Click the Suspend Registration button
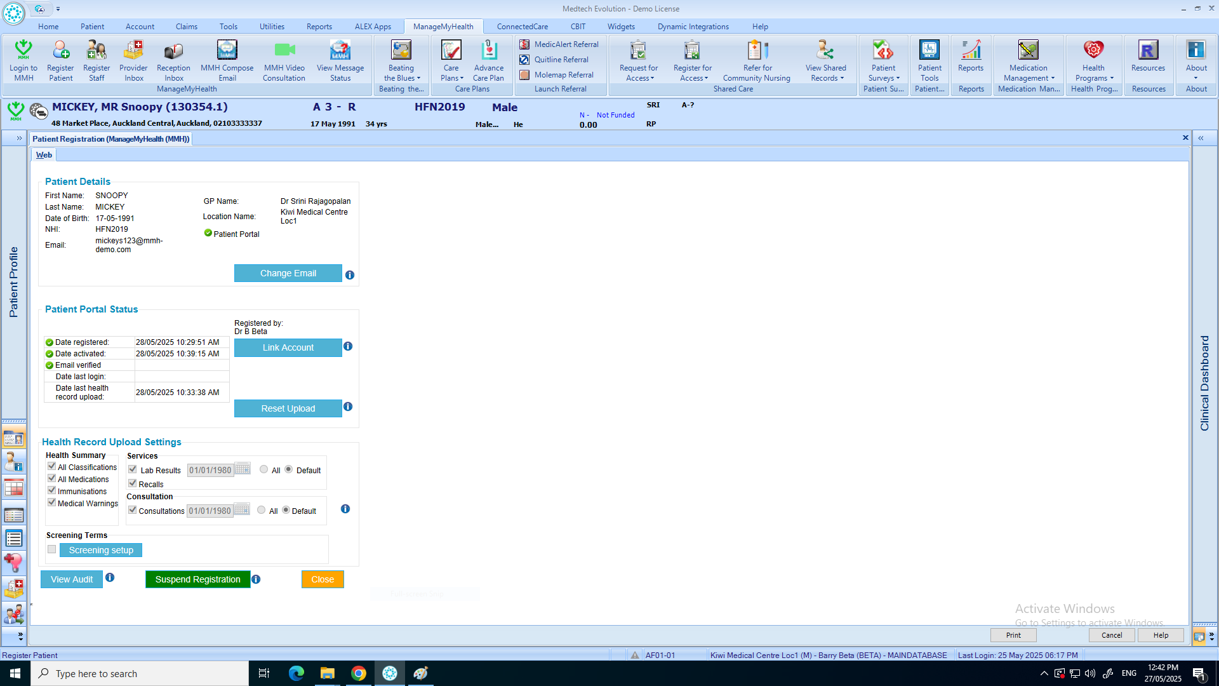Viewport: 1219px width, 686px height. coord(197,579)
